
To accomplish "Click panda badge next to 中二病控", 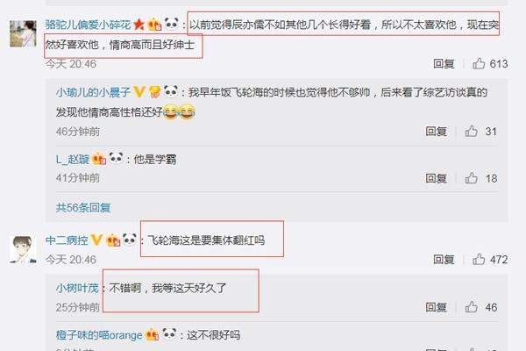I will pyautogui.click(x=130, y=240).
